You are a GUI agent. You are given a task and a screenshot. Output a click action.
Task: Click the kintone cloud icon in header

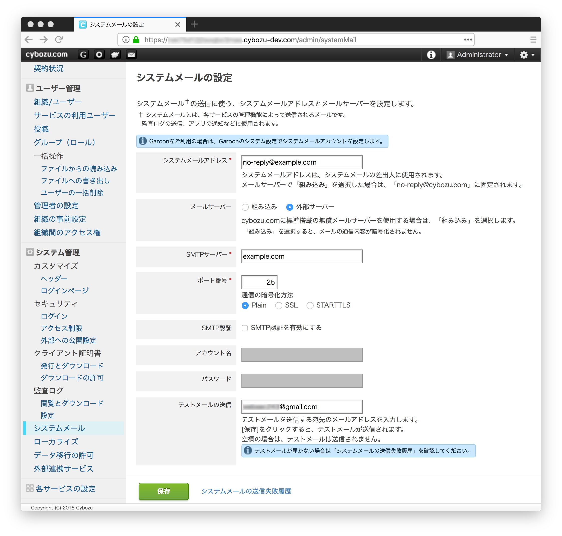pyautogui.click(x=115, y=55)
